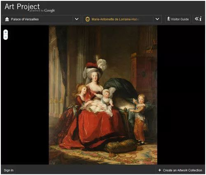Screen dimensions: 206x175
Task: Click the Visitor Guide booklet icon
Action: point(169,19)
